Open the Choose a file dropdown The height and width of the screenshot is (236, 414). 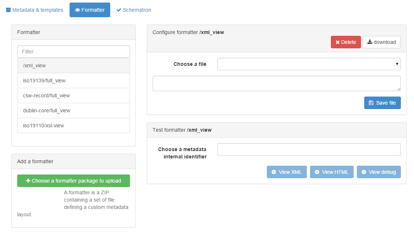(309, 64)
